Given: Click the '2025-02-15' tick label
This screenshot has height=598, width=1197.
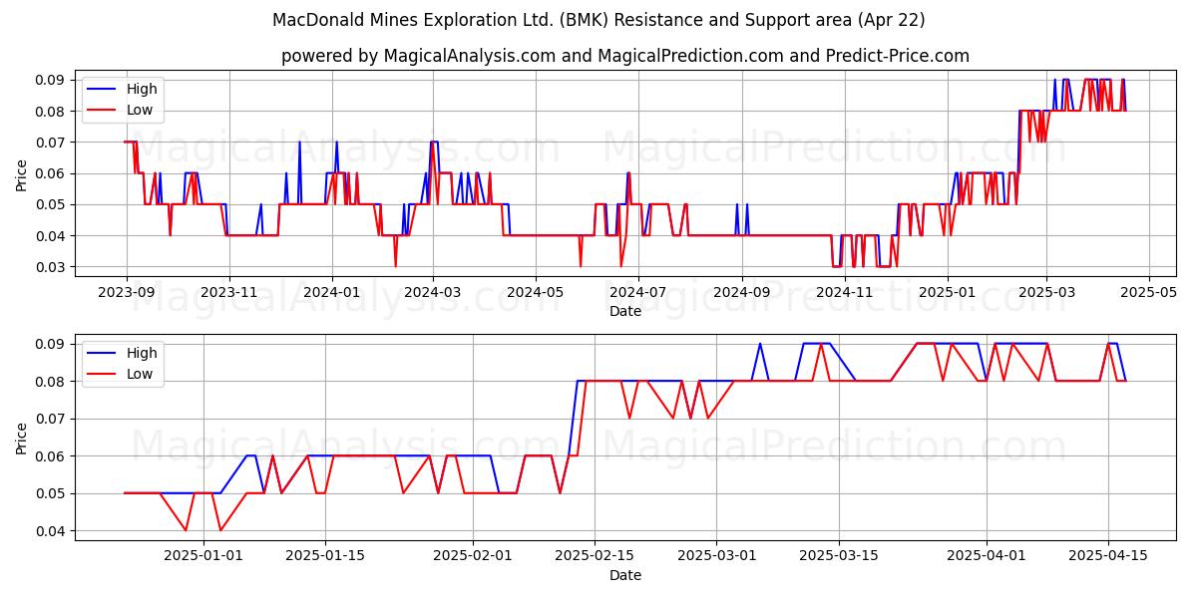Looking at the screenshot, I should pyautogui.click(x=595, y=556).
